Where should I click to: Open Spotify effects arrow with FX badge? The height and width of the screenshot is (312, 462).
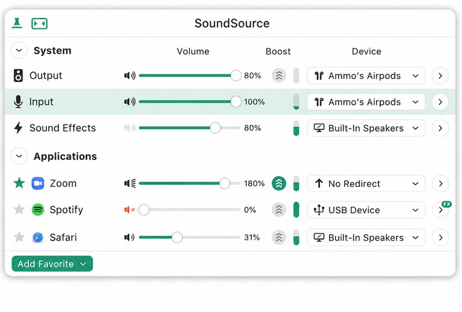[441, 210]
